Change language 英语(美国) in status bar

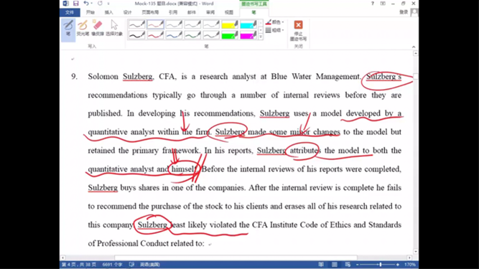tap(149, 265)
